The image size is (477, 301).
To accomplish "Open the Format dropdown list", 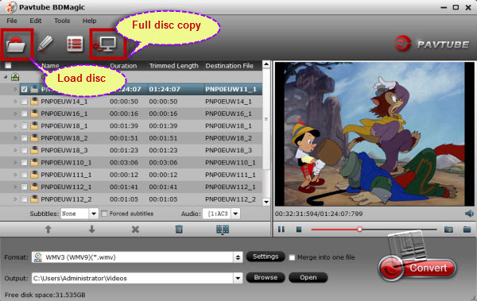I will pos(238,257).
